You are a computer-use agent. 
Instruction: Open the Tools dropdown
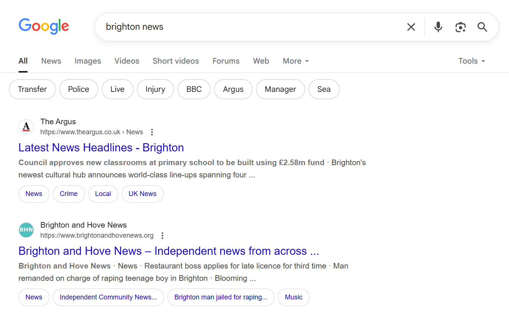472,61
